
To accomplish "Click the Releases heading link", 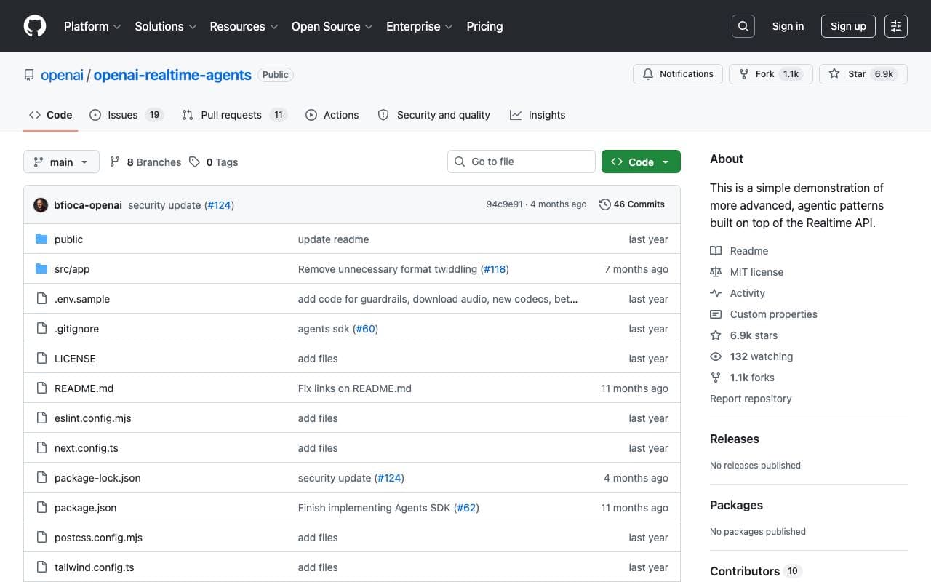I will coord(735,439).
